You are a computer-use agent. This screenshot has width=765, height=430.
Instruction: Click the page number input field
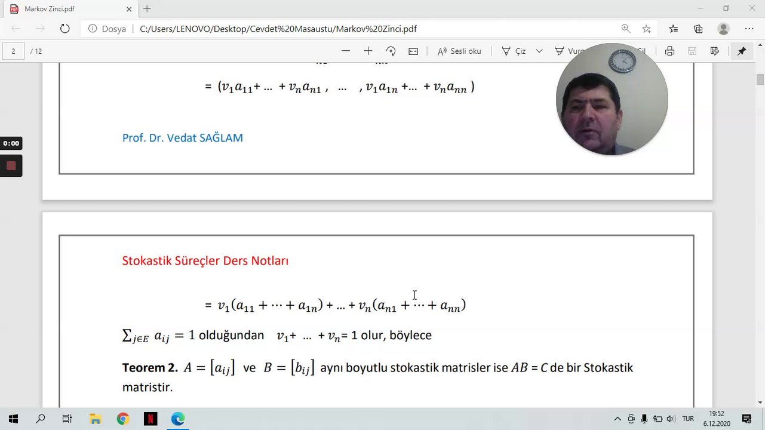coord(13,51)
